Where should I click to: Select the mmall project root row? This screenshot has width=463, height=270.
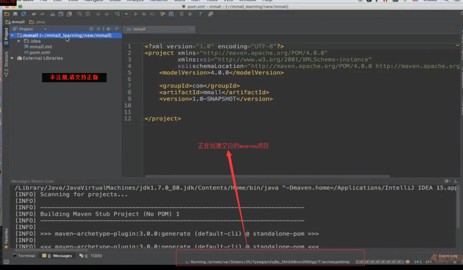[66, 35]
